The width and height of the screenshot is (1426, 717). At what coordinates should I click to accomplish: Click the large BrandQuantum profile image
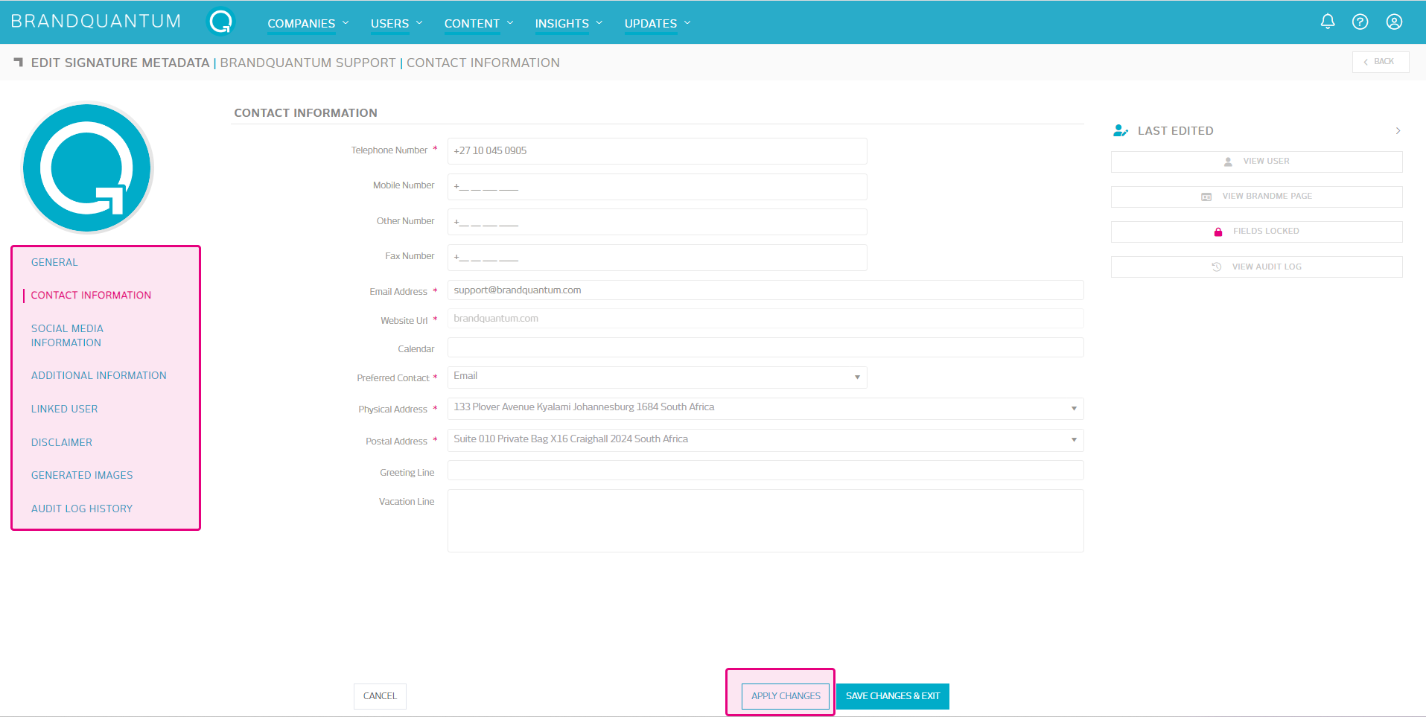click(87, 168)
